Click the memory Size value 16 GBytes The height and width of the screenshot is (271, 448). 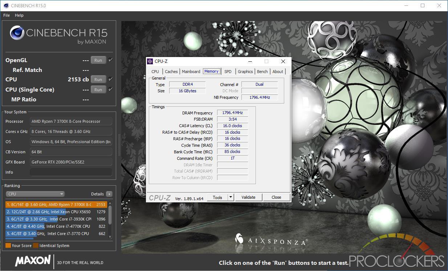pos(187,91)
